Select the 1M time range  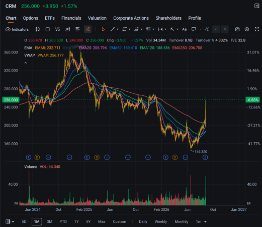point(37,222)
